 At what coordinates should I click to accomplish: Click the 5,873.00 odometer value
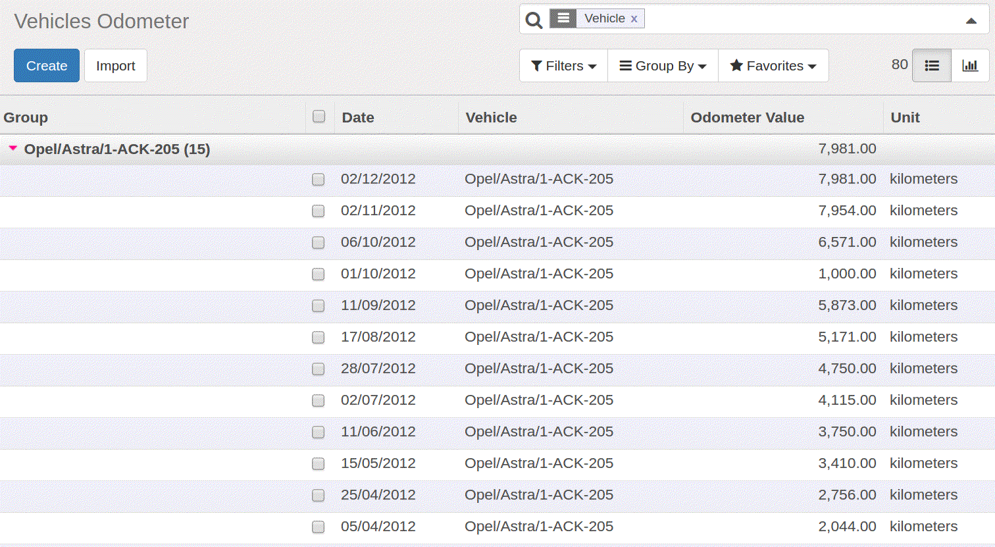pyautogui.click(x=847, y=305)
